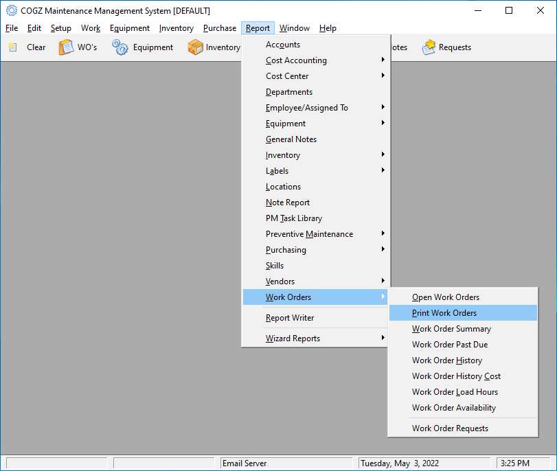Open Requests star toolbar icon
Image resolution: width=557 pixels, height=471 pixels.
(x=429, y=47)
